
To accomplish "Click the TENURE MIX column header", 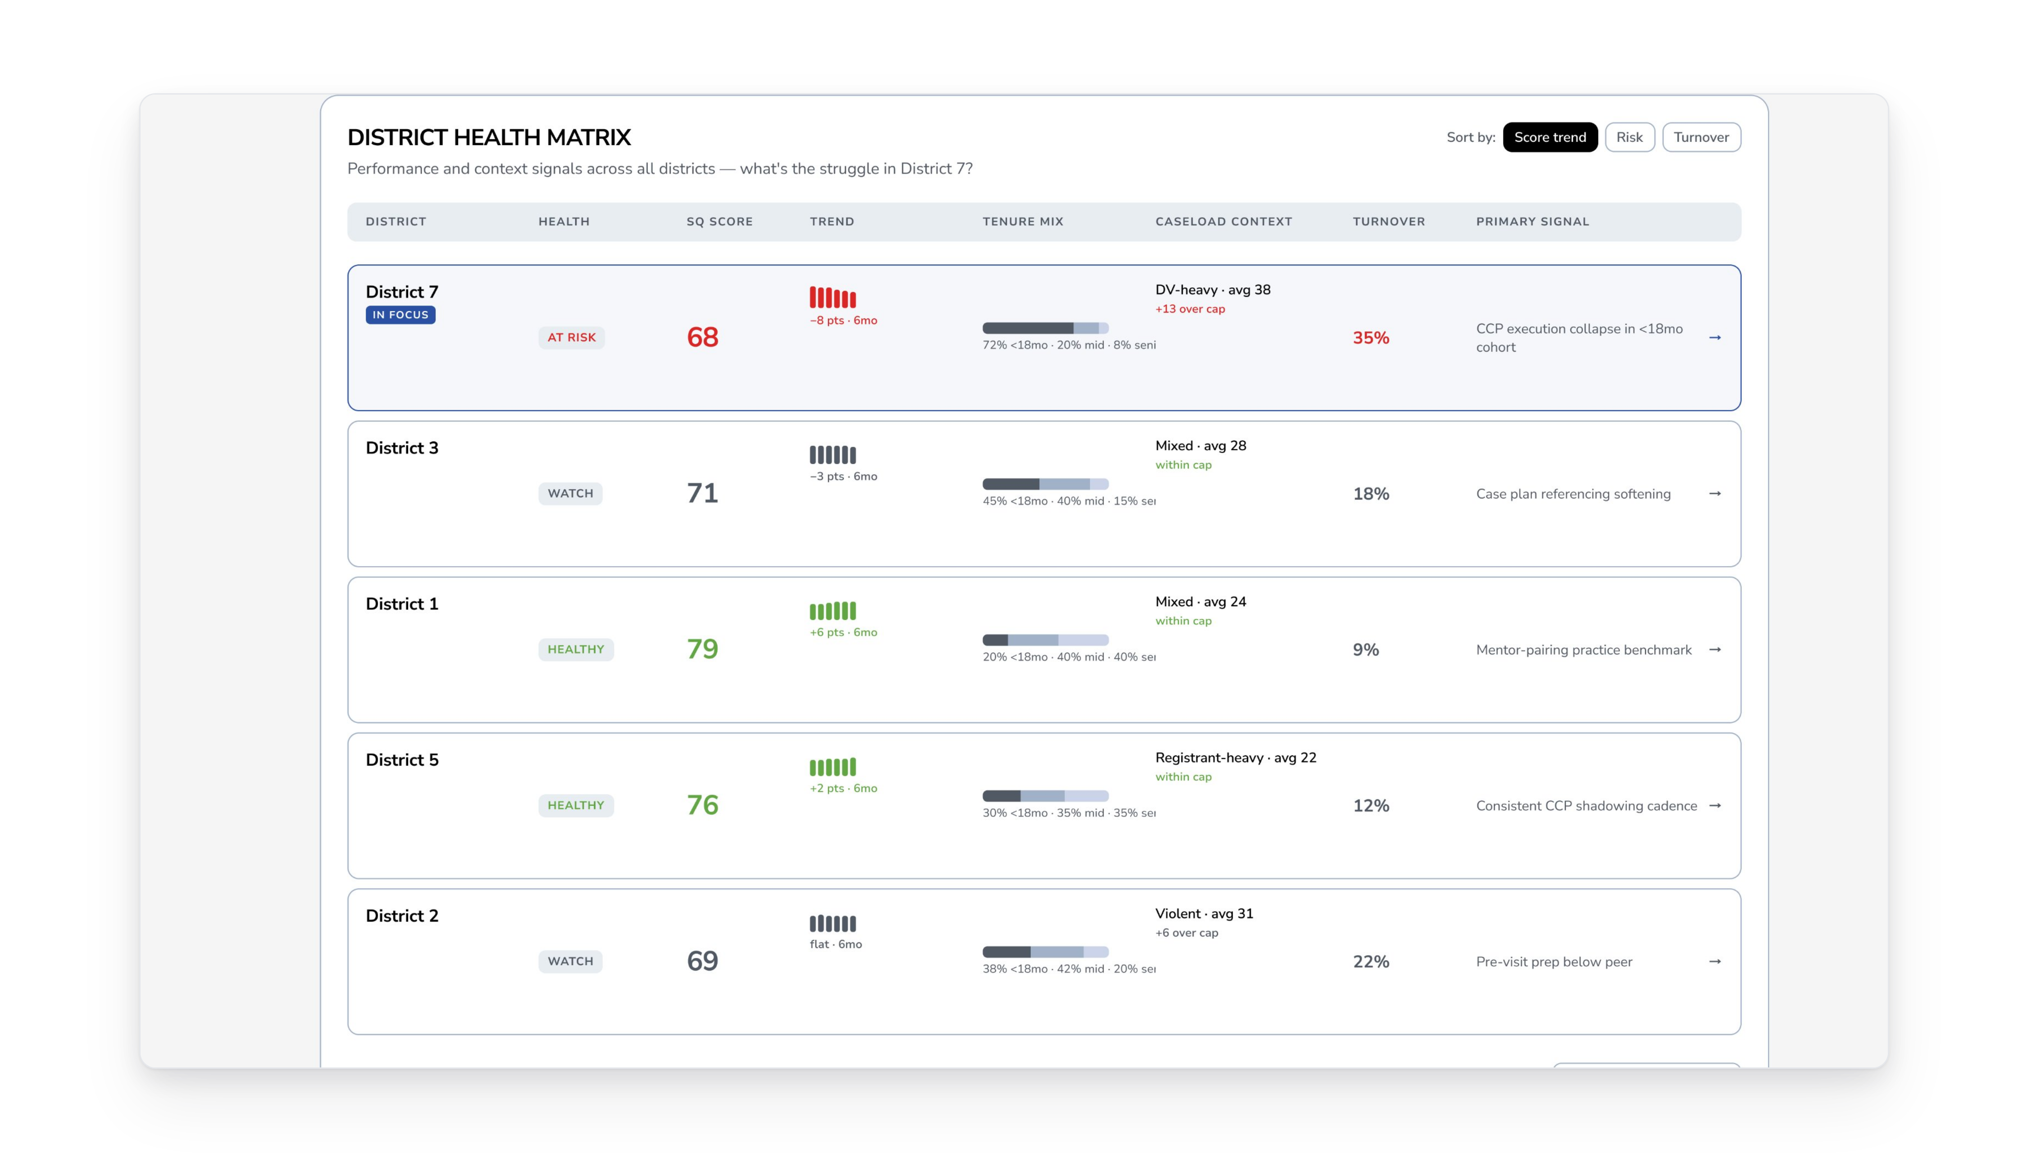I will (1022, 222).
